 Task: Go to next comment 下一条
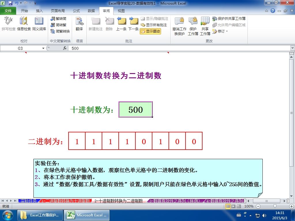coord(133,24)
